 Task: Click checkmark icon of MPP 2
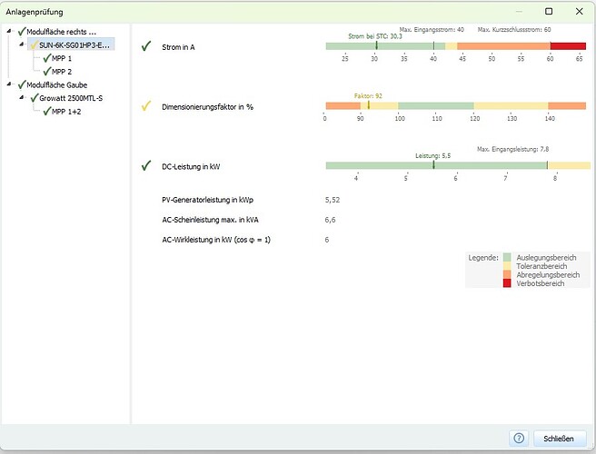click(47, 71)
